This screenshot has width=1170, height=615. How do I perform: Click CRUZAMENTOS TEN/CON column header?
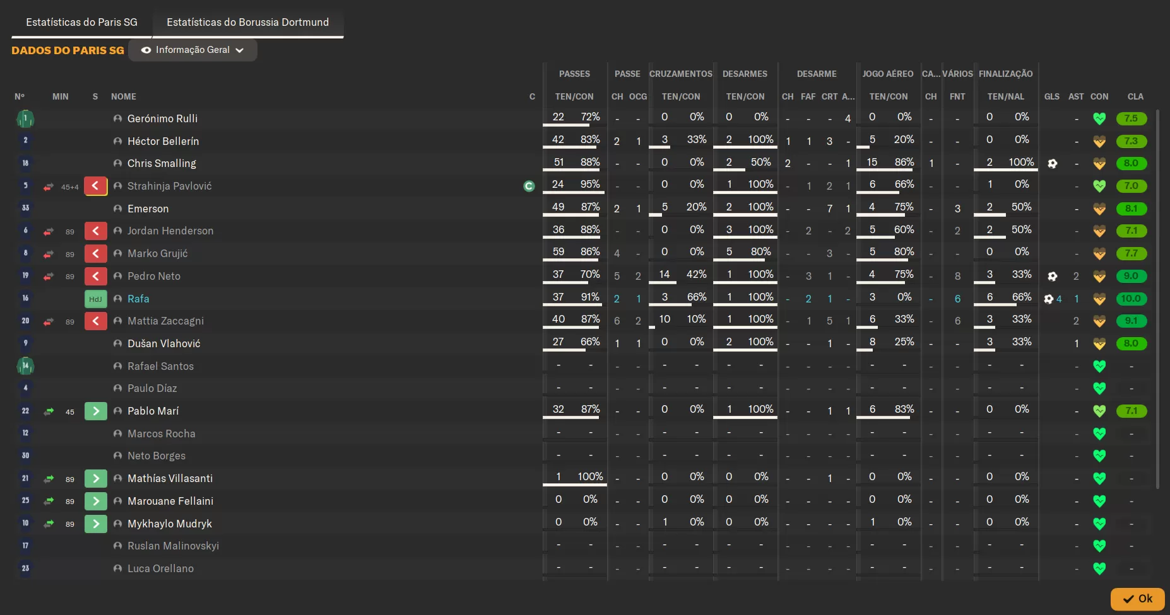pyautogui.click(x=681, y=96)
